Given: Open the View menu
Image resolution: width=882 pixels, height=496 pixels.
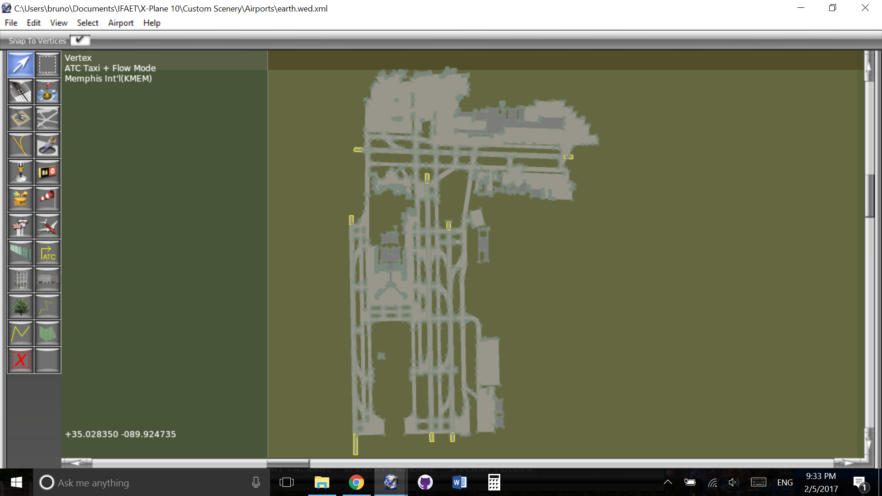Looking at the screenshot, I should (x=58, y=23).
